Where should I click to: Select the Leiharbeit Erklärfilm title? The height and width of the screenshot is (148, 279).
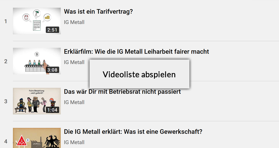pos(136,52)
